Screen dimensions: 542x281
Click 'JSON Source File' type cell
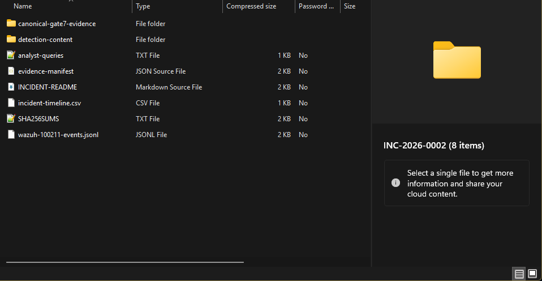click(x=161, y=71)
